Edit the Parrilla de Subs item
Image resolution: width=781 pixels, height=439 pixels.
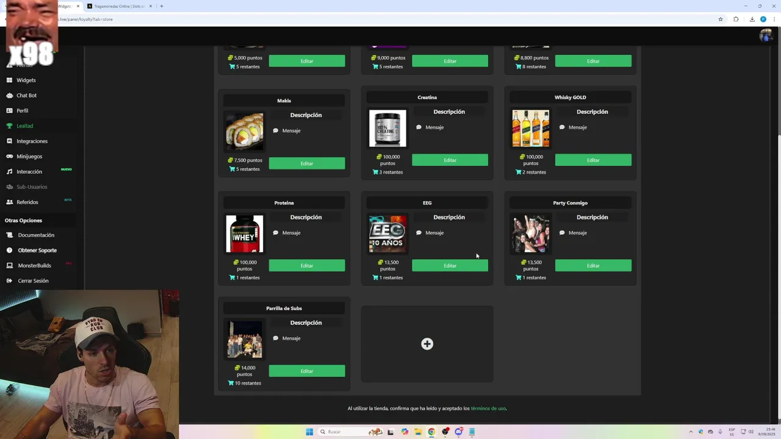click(307, 371)
